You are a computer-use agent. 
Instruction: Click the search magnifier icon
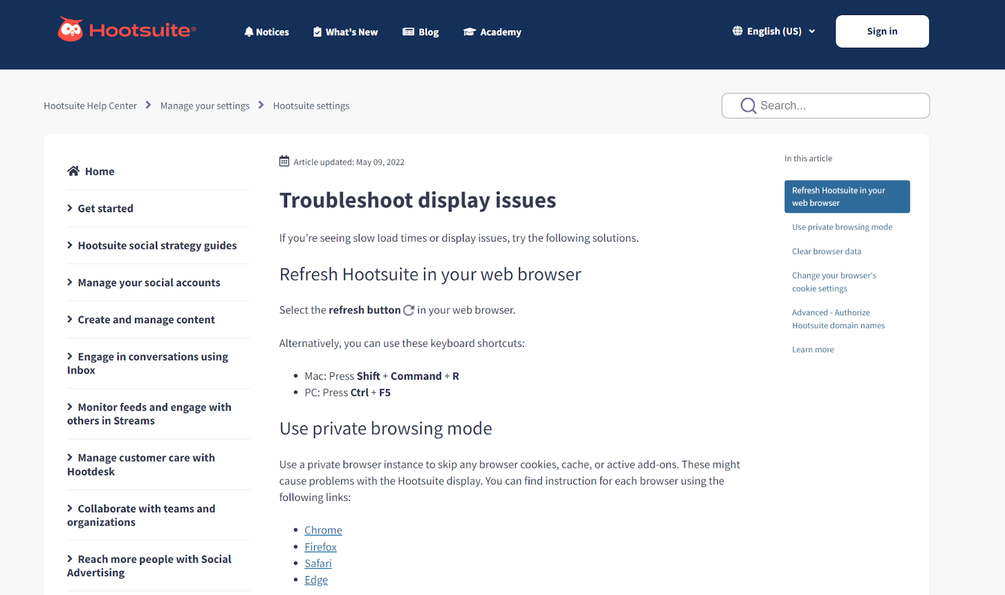(747, 105)
